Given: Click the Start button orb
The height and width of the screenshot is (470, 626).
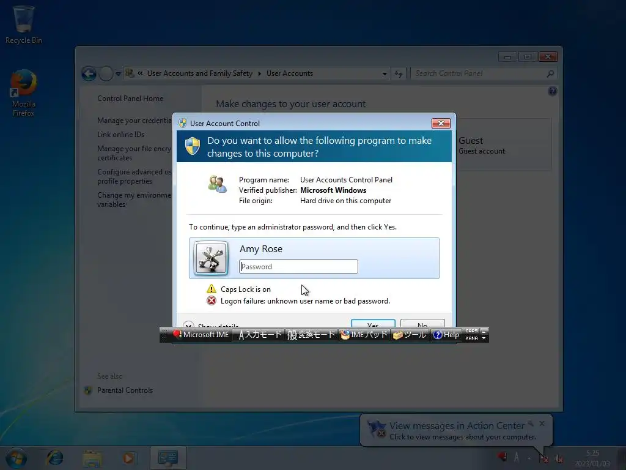Looking at the screenshot, I should click(x=16, y=458).
